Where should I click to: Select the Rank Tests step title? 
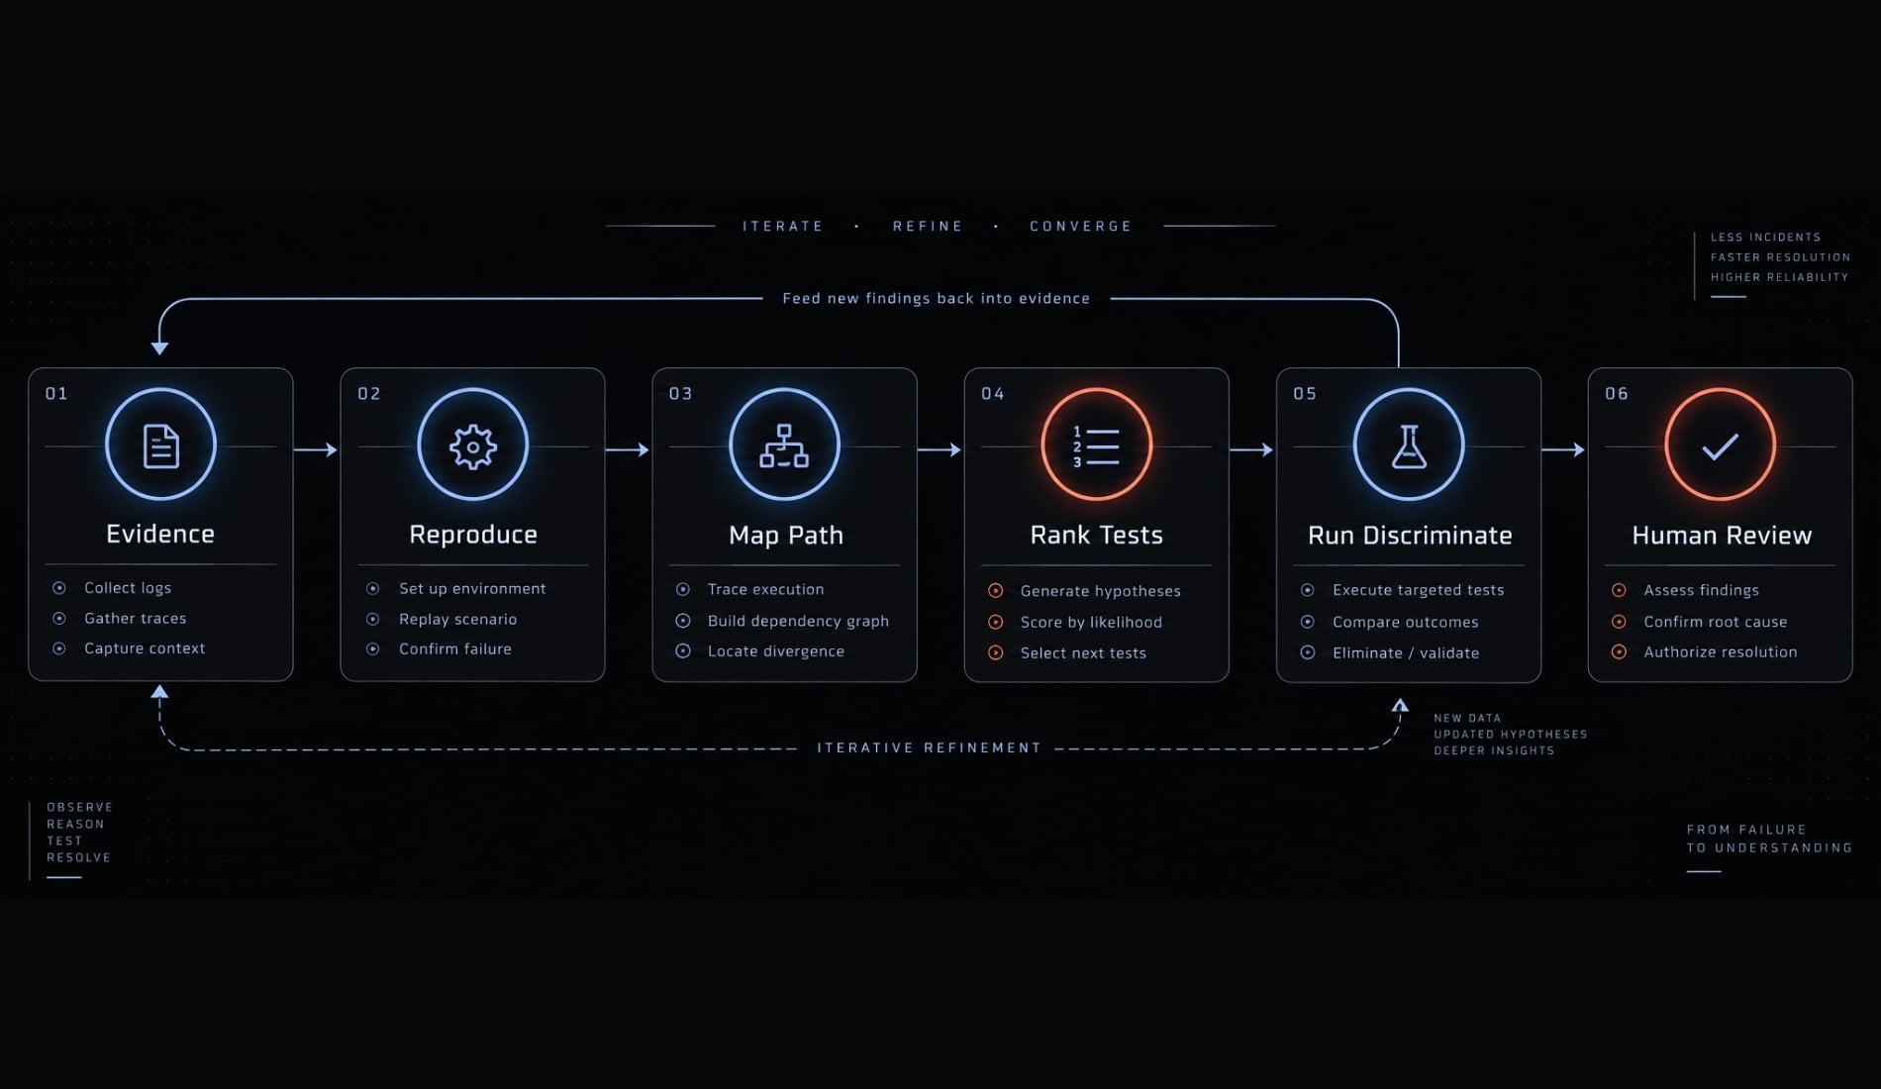(x=1097, y=536)
